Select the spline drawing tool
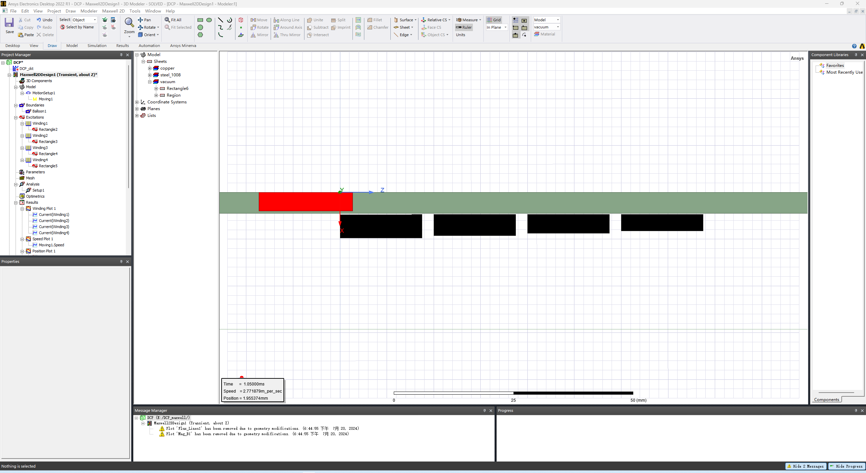 coord(221,27)
